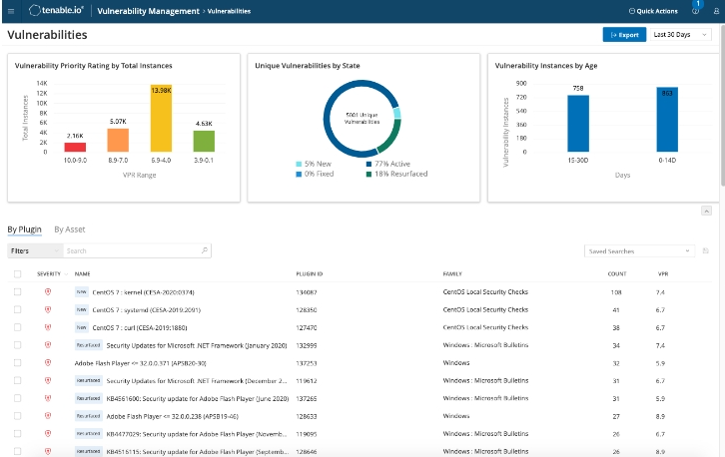Click severity icon for CentOS 7 systemd row
The width and height of the screenshot is (725, 457).
click(48, 309)
